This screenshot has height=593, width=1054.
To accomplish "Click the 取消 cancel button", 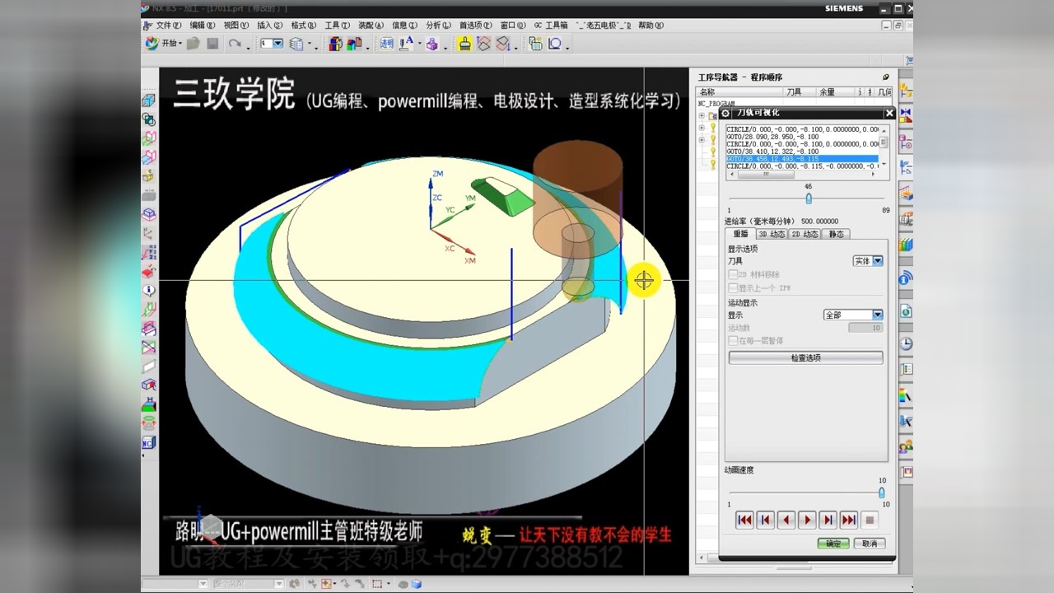I will click(x=870, y=544).
